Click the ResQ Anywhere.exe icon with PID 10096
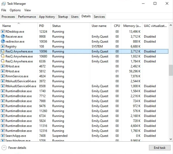Screen dimensions: 173x154 [3, 52]
